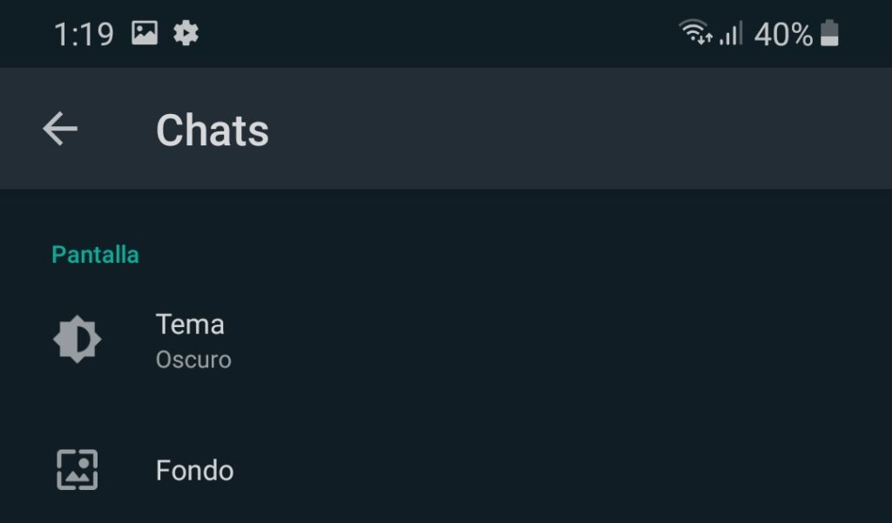892x523 pixels.
Task: Tap the image notification icon in status bar
Action: (145, 33)
